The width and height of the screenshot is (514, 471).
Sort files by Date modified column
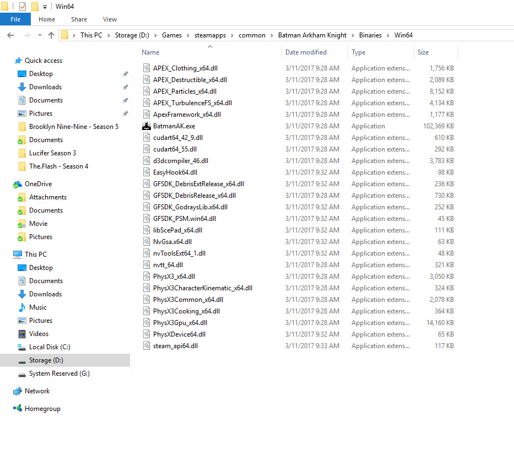point(306,52)
